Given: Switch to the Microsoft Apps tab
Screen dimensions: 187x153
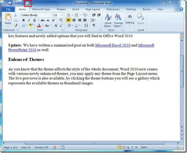Looking at the screenshot, I should [41, 9].
